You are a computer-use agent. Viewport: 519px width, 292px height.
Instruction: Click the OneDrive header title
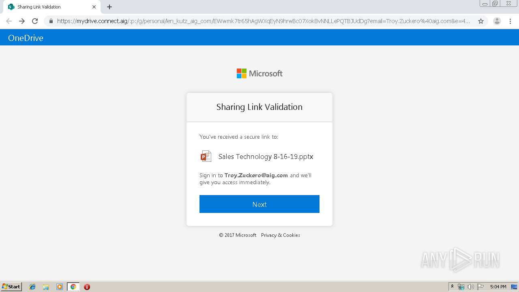[x=26, y=38]
